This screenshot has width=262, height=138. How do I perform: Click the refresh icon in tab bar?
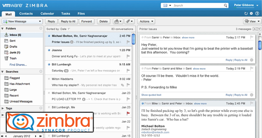click(x=246, y=13)
